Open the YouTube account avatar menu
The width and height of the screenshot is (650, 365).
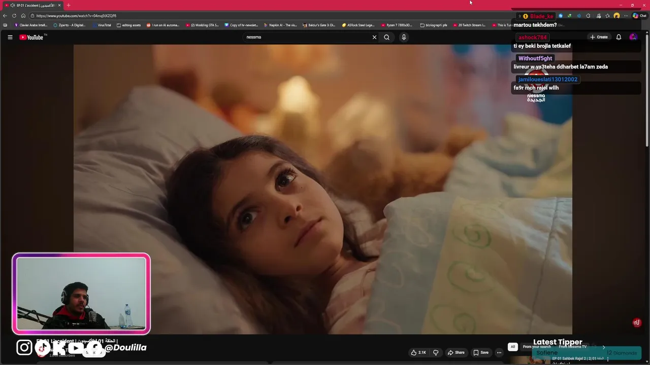click(x=633, y=37)
